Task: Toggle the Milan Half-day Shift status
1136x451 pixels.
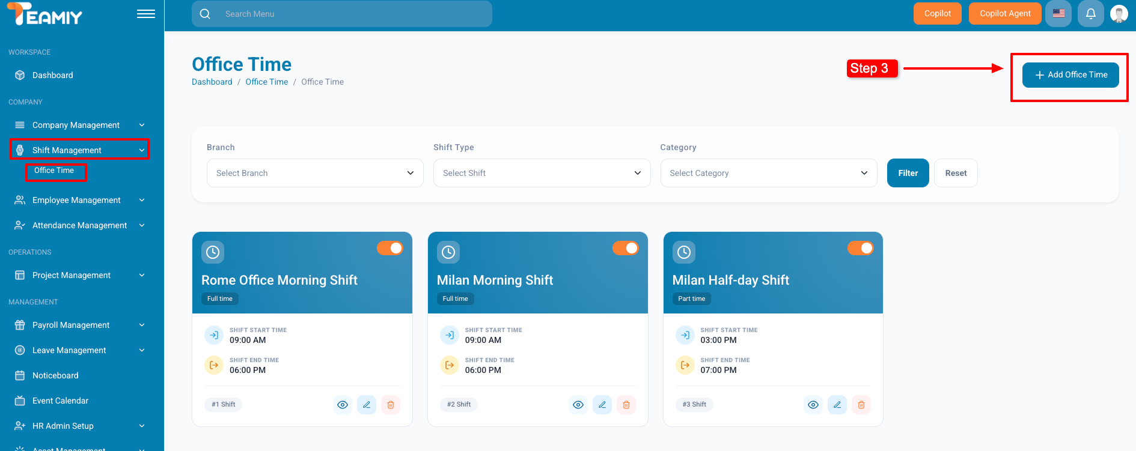Action: pos(861,248)
